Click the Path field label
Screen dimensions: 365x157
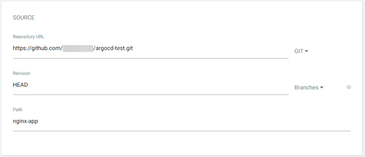[18, 110]
